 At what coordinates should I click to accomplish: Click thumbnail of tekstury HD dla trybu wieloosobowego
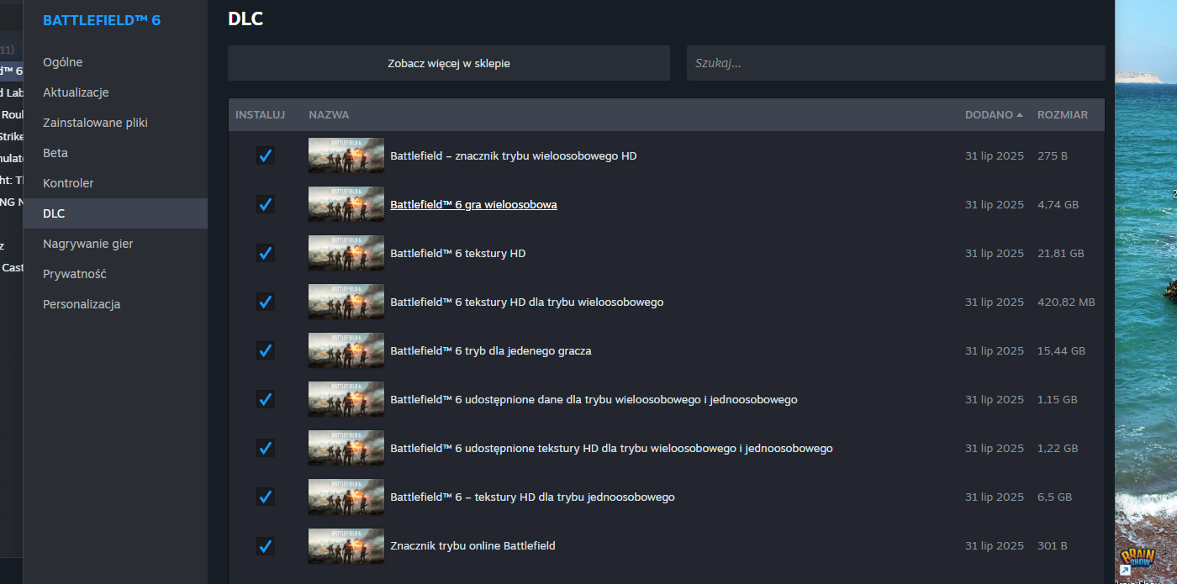pyautogui.click(x=346, y=302)
